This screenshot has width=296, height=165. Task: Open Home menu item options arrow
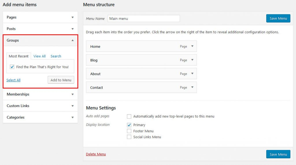pos(192,46)
